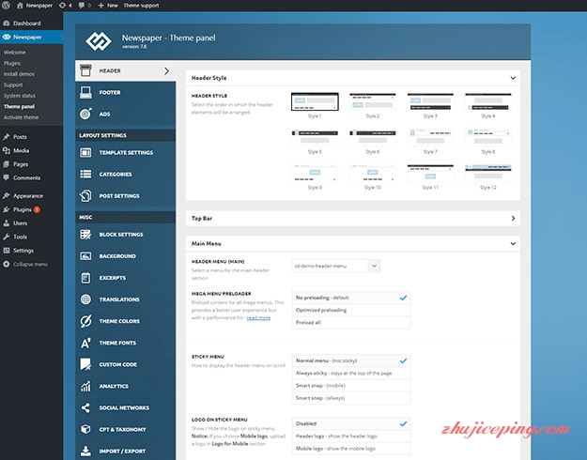Open the Header panel icon
The height and width of the screenshot is (460, 587).
pos(85,70)
